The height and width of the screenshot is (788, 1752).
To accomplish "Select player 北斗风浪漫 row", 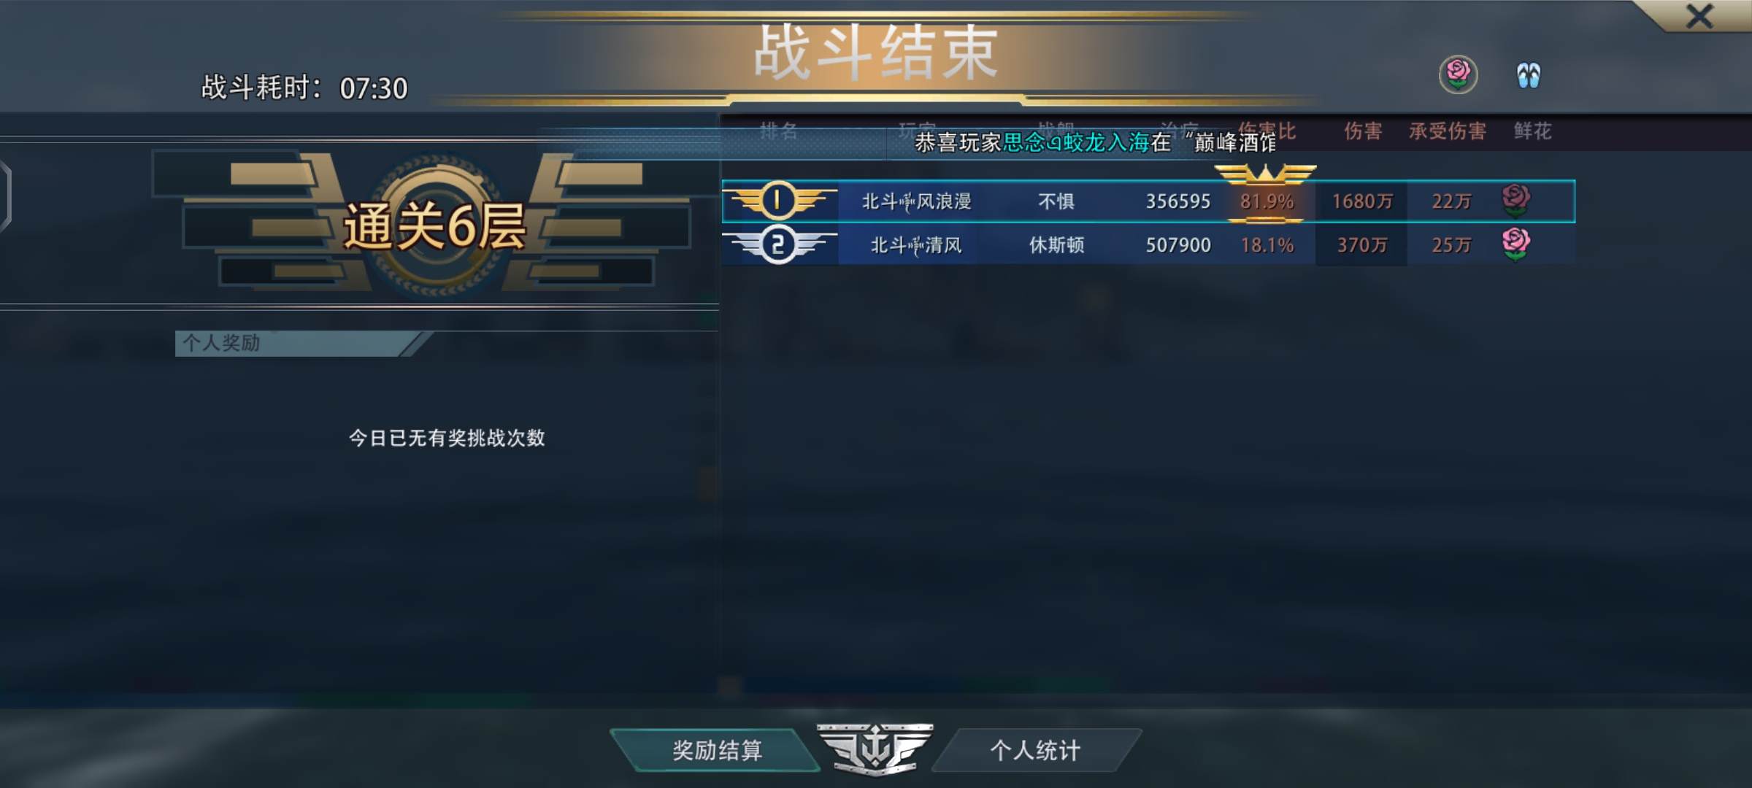I will pos(1148,201).
